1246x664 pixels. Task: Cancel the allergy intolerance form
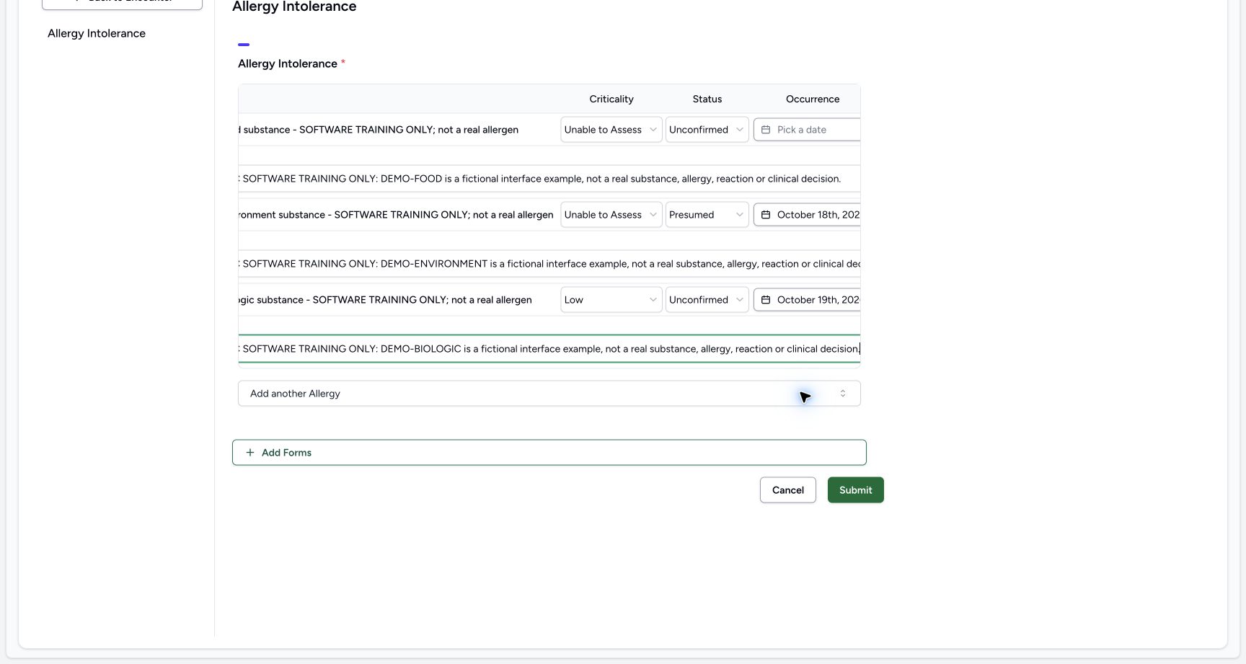click(x=788, y=490)
